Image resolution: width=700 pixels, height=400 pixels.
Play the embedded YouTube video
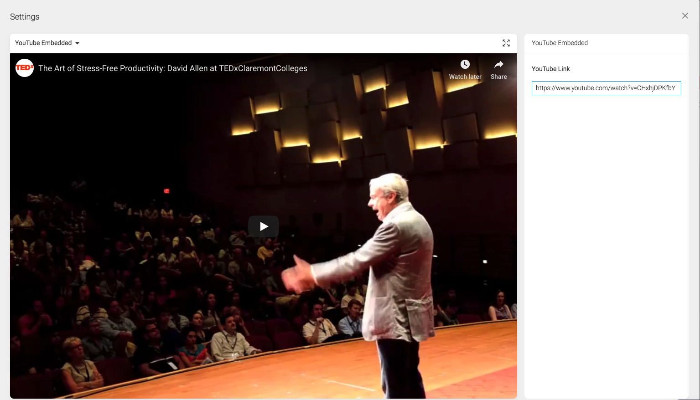click(264, 226)
